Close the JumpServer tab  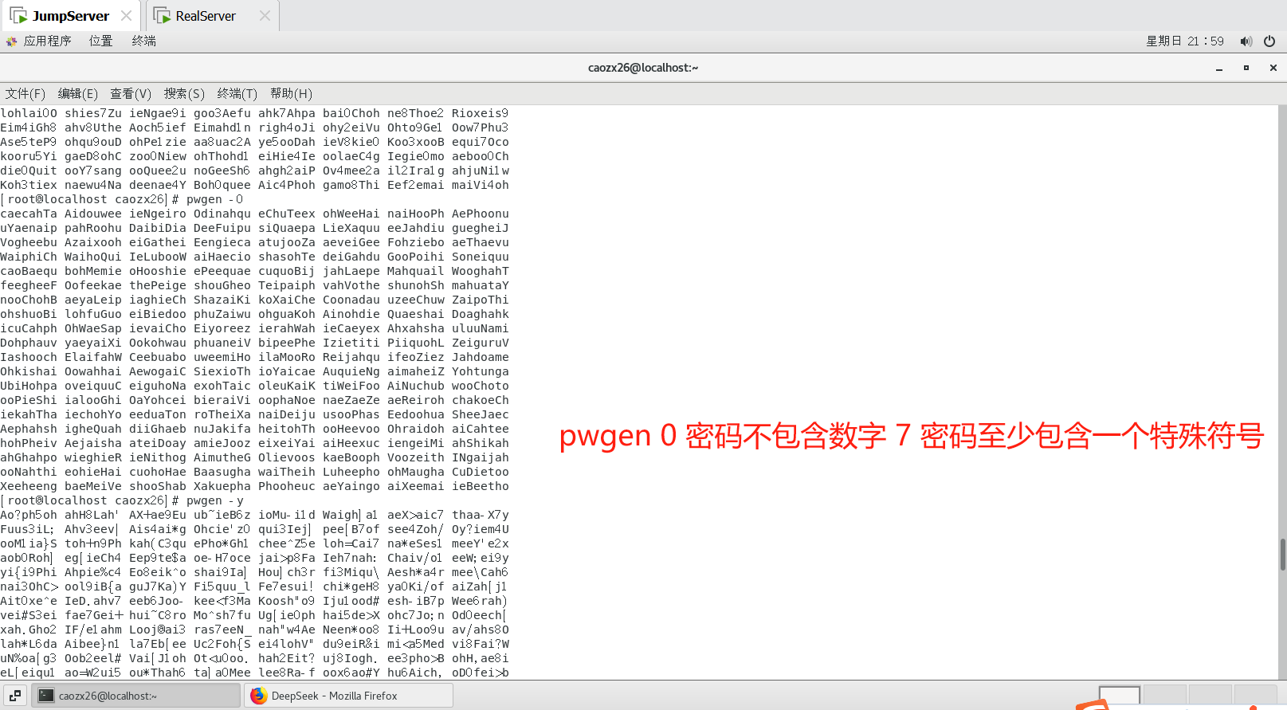tap(126, 16)
